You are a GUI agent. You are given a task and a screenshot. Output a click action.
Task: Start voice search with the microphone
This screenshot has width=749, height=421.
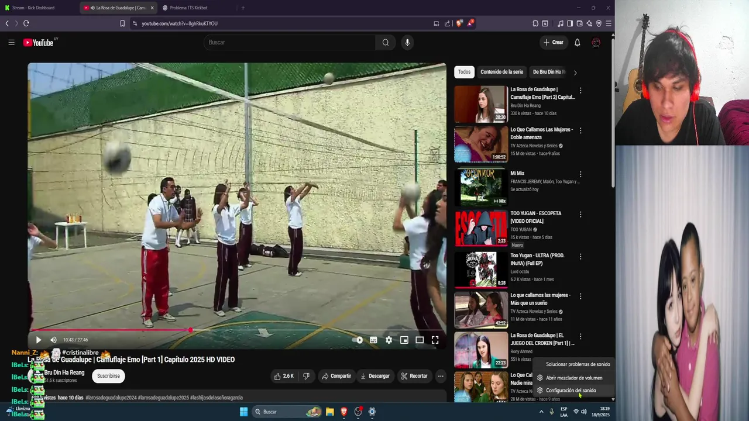coord(407,42)
